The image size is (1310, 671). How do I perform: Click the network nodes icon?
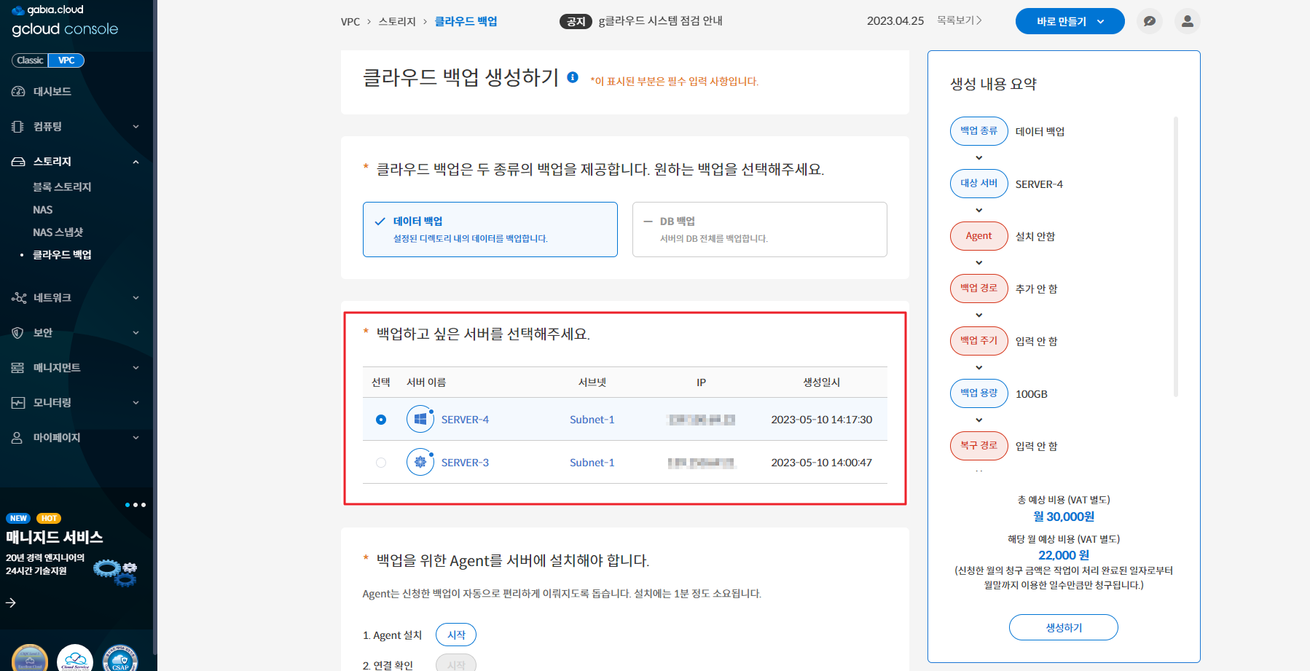[18, 297]
